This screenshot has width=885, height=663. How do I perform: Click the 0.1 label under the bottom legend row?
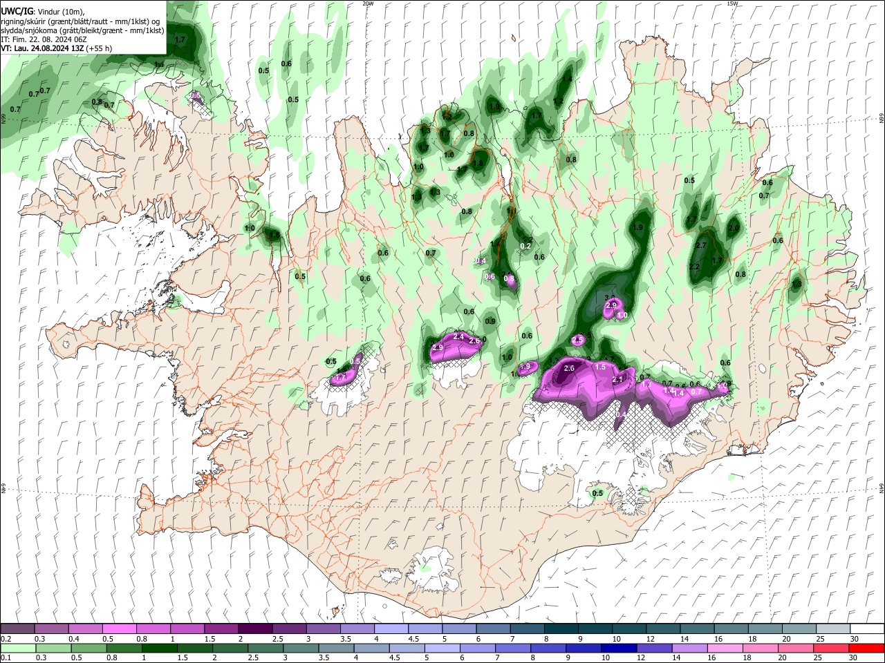click(6, 658)
